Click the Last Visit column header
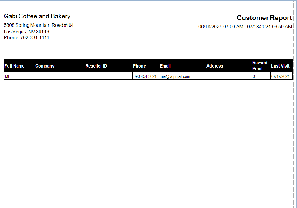Viewport: 297px width, 208px height. (280, 66)
